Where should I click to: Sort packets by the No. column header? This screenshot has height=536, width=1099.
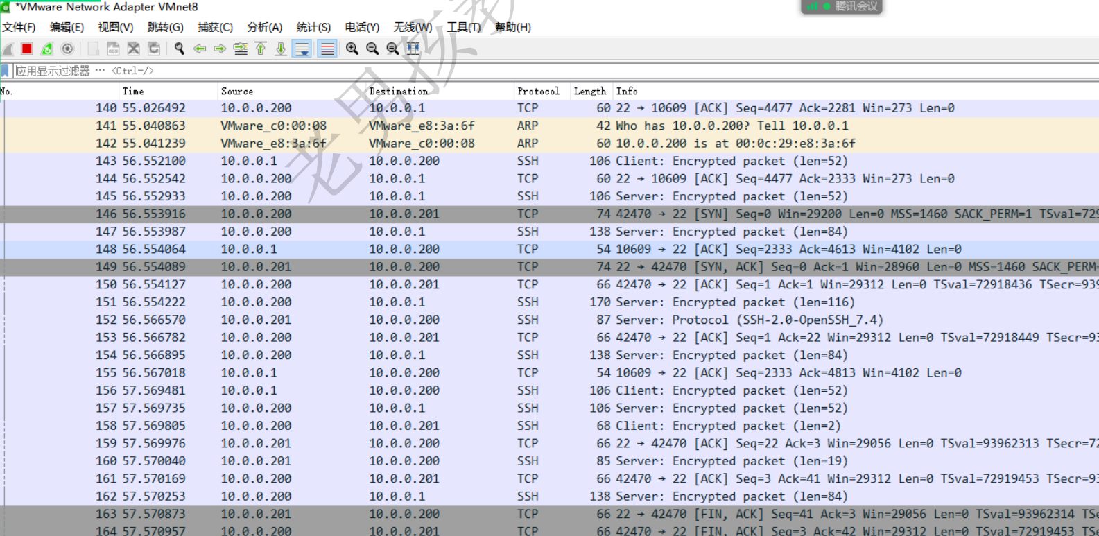point(59,91)
